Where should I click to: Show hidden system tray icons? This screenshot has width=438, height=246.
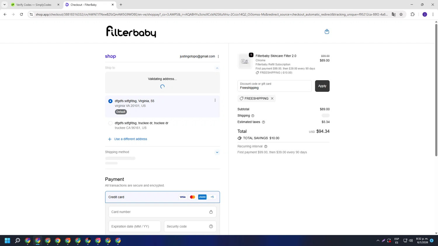378,240
